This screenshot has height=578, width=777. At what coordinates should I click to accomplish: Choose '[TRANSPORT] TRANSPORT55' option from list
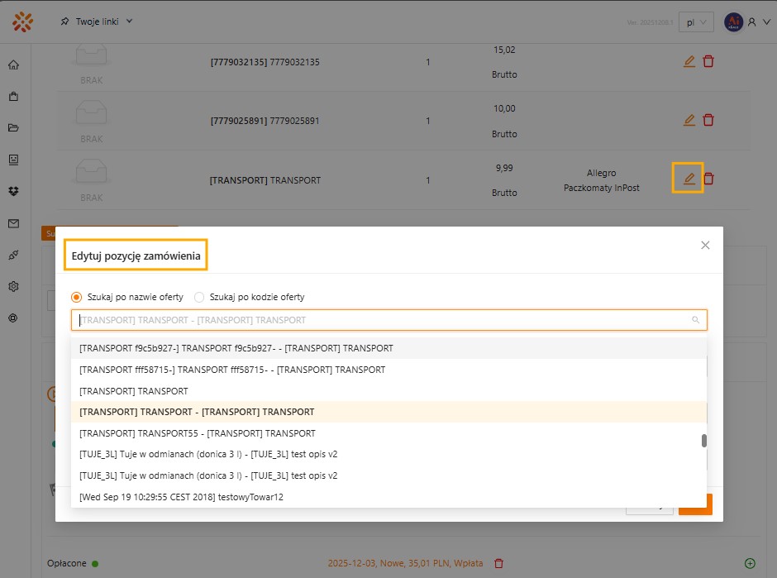[x=197, y=433]
